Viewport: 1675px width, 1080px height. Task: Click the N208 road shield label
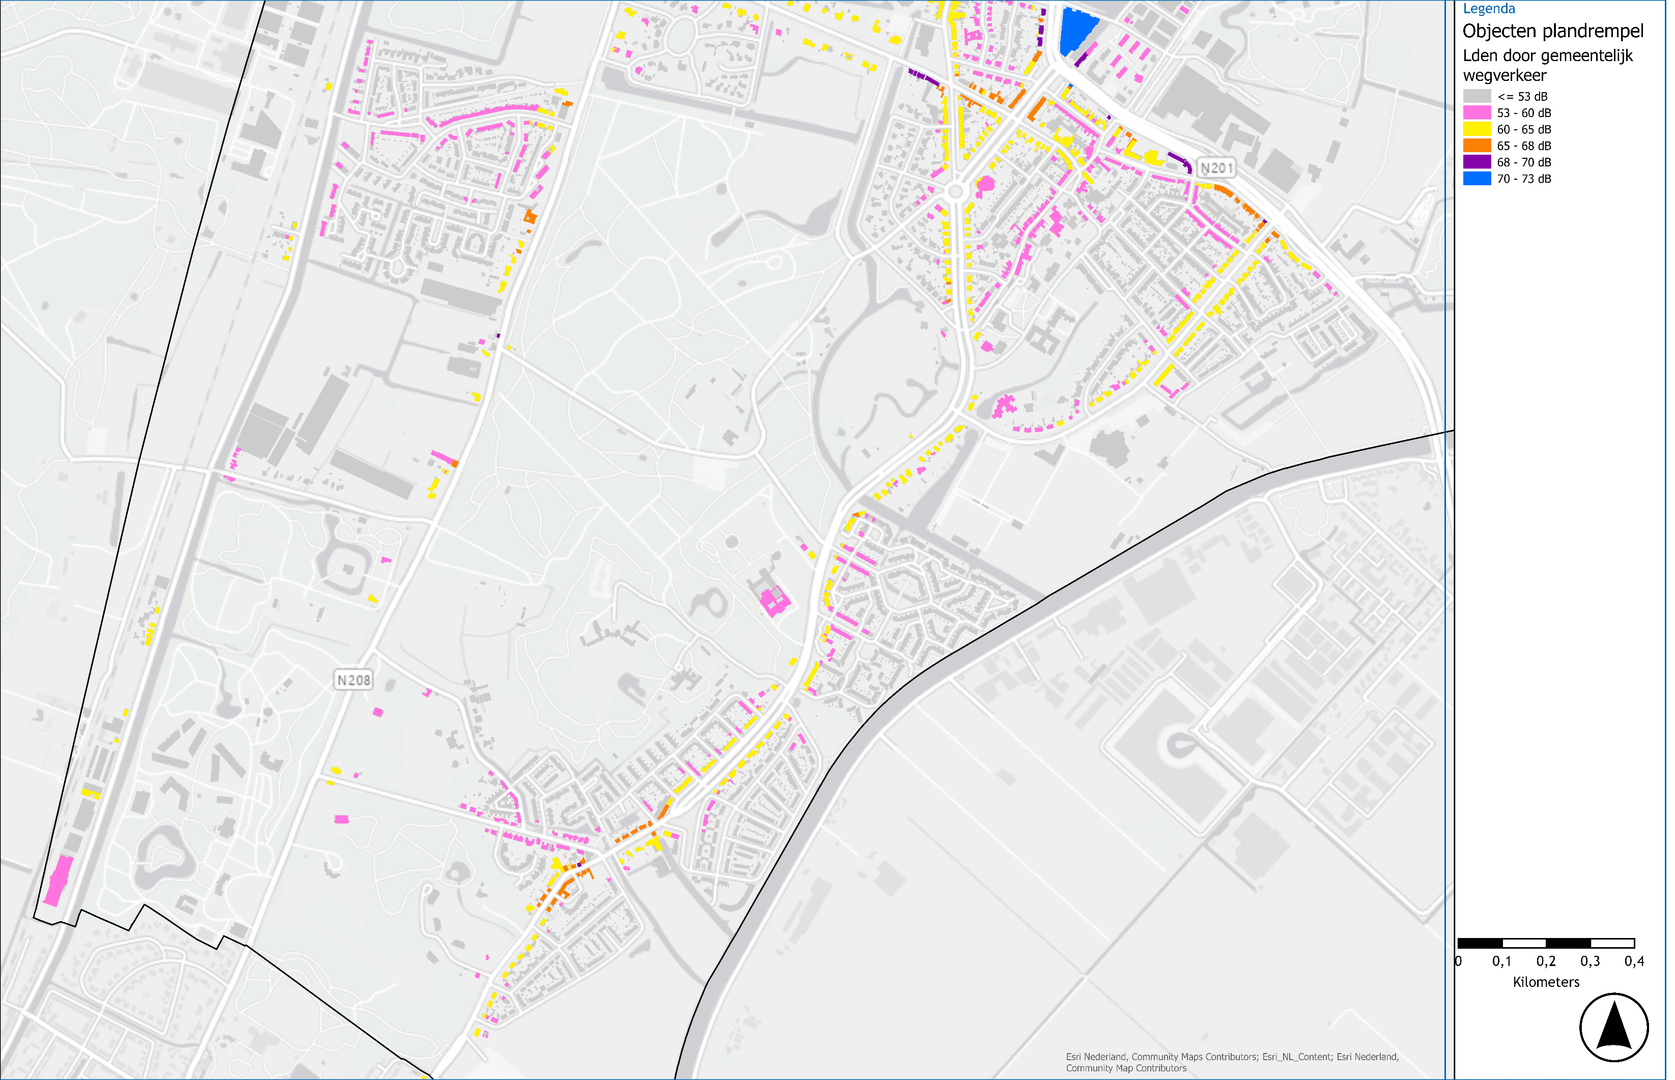353,679
